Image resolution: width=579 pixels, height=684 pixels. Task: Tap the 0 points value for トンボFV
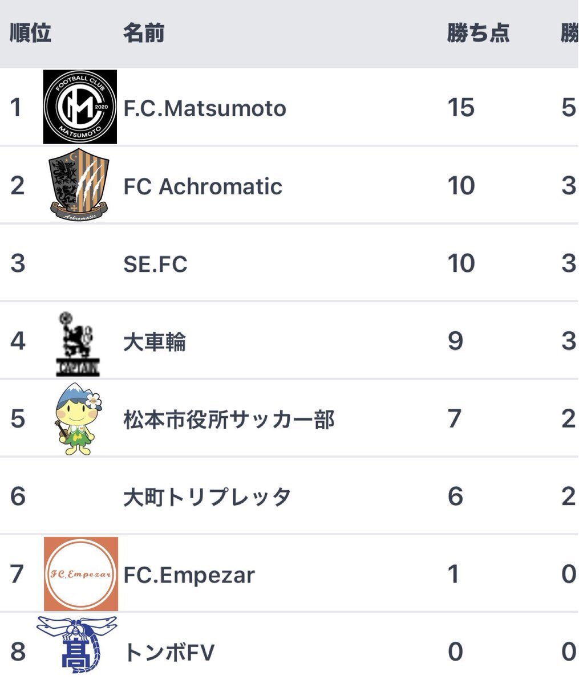coord(455,652)
